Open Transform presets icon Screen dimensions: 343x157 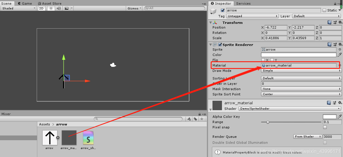point(335,22)
